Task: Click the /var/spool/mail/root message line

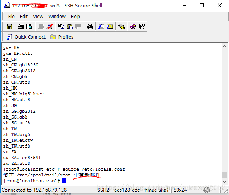Action: pyautogui.click(x=52, y=175)
